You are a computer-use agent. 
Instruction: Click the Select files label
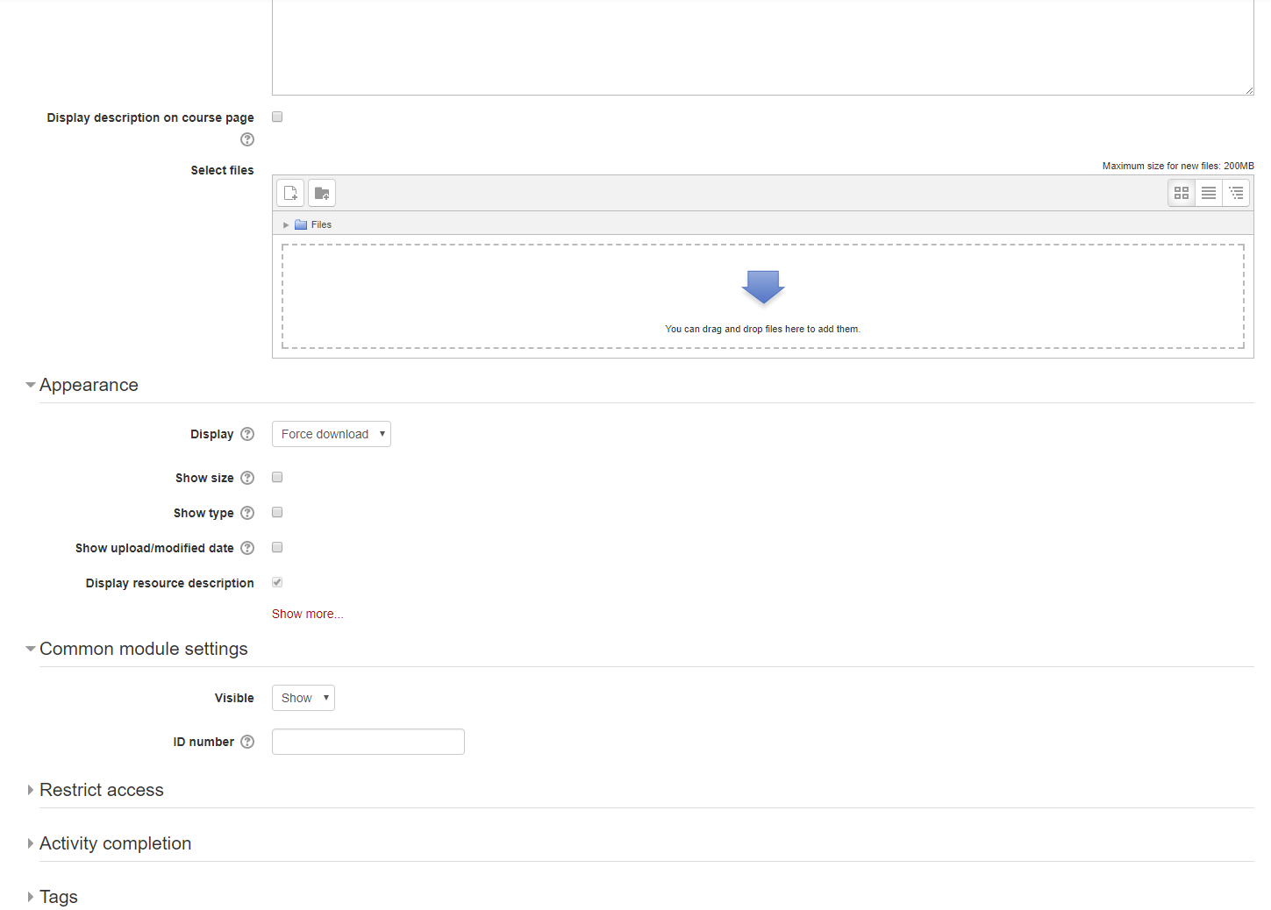(x=222, y=170)
